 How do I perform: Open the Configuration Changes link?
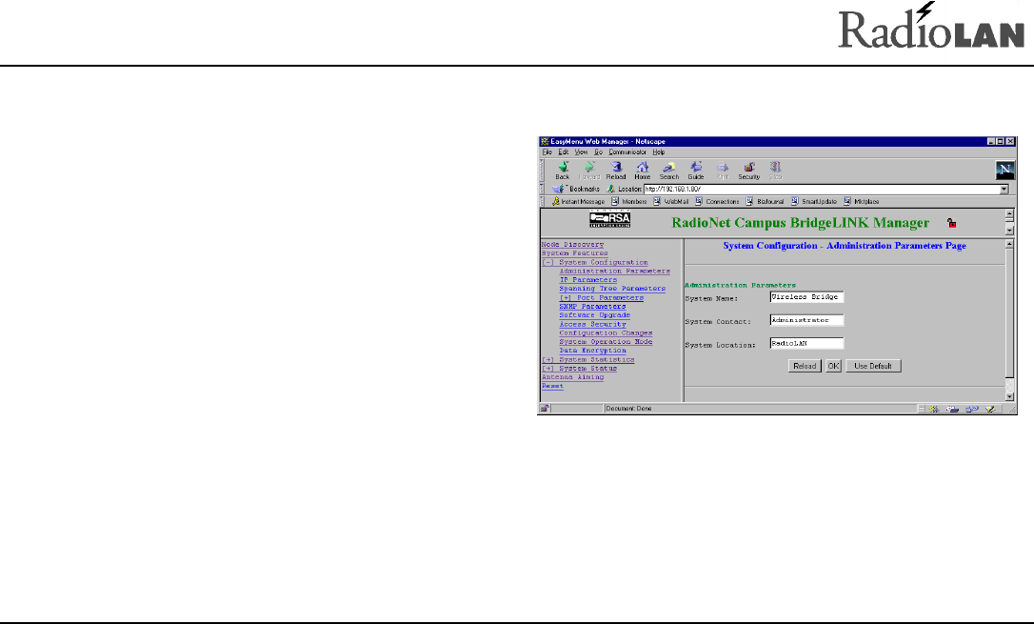[606, 333]
